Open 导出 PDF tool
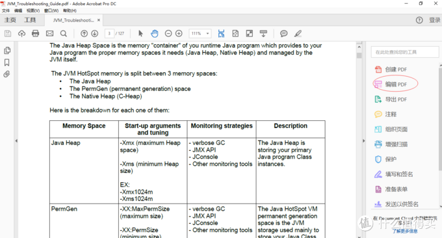442x238 pixels. pos(391,99)
